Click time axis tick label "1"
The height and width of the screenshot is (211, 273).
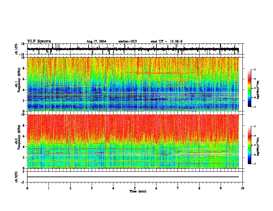pos(49,188)
